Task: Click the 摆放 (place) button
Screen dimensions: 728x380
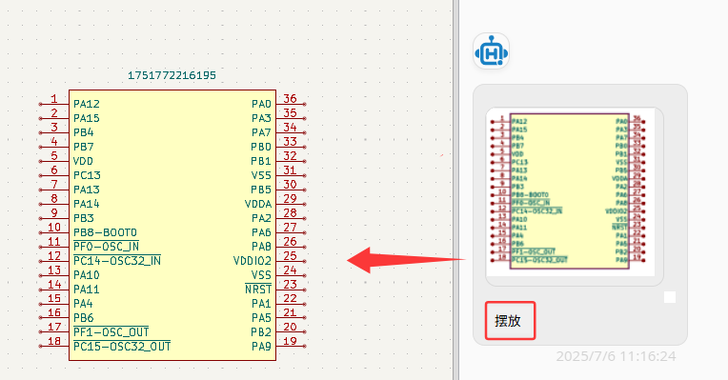Action: pos(510,321)
